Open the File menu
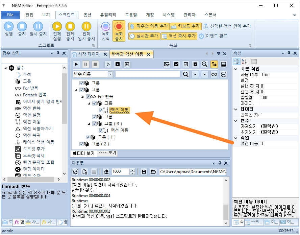300x235 pixels. click(x=10, y=15)
